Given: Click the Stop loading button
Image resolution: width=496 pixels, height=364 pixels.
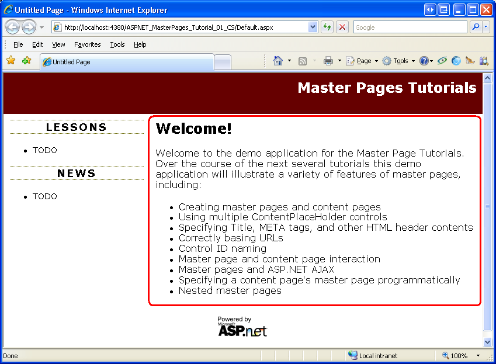Looking at the screenshot, I should click(342, 27).
